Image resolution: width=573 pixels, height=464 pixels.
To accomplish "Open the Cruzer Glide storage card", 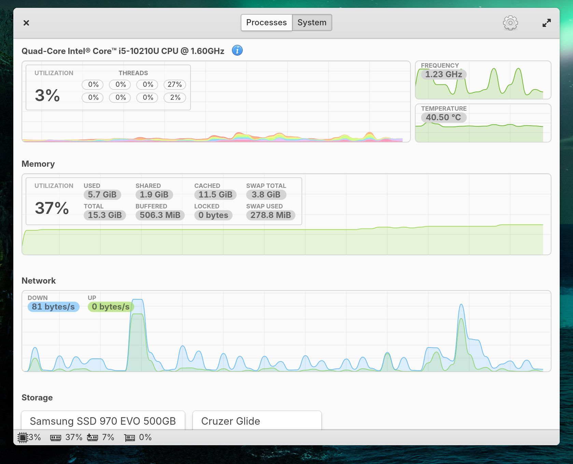I will tap(257, 421).
